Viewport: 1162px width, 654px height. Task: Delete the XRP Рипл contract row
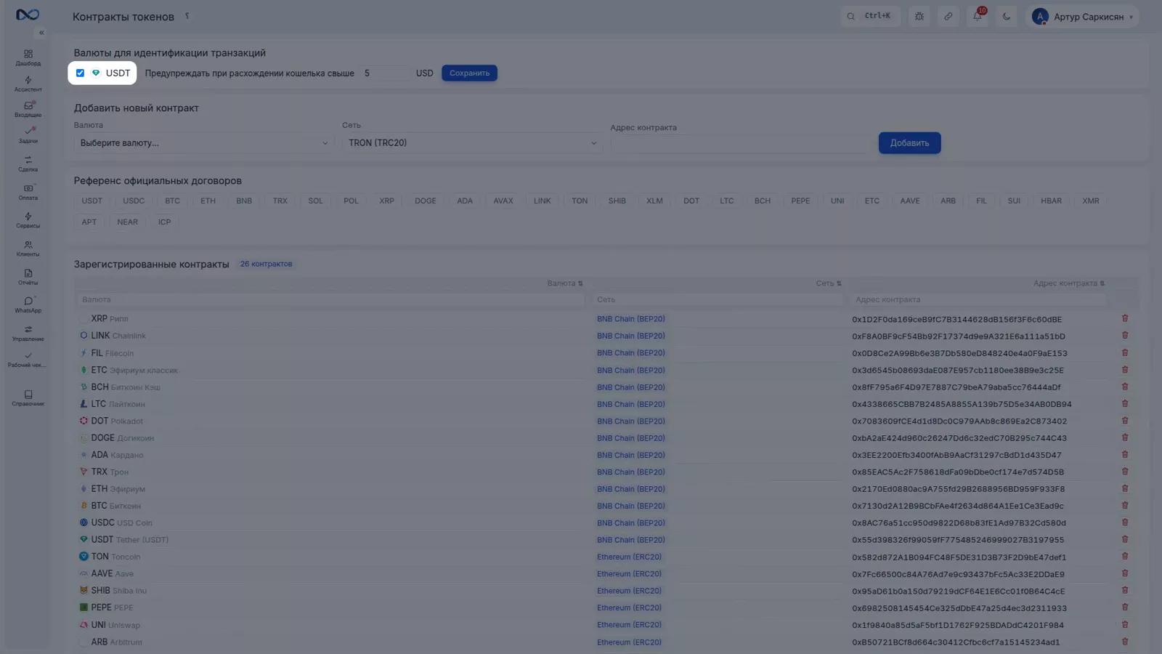click(1125, 318)
